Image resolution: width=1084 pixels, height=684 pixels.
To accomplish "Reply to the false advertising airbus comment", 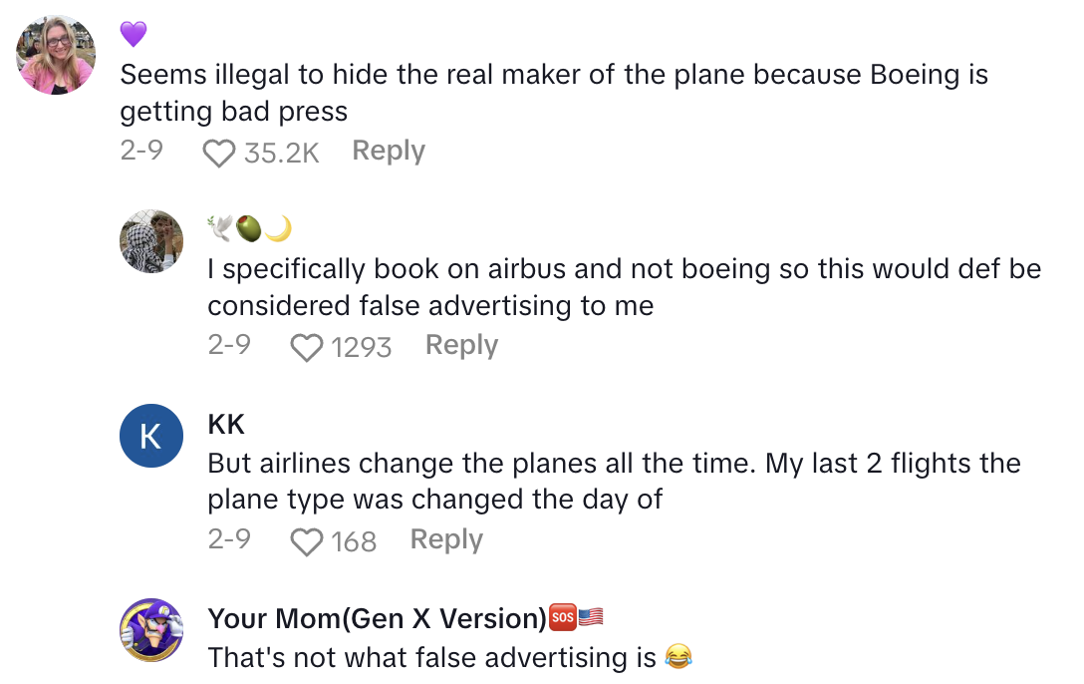I will (461, 345).
